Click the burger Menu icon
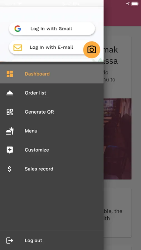 [10, 131]
